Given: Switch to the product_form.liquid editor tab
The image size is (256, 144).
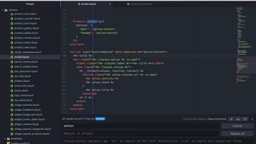Looking at the screenshot, I should 140,4.
